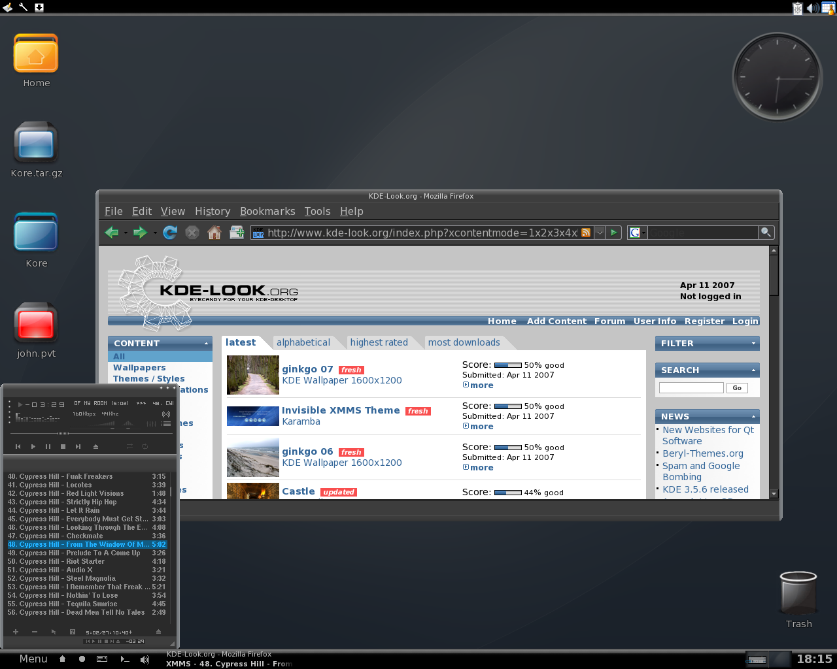Screen dimensions: 837x669
Task: Switch to the highest rated tab
Action: (379, 342)
